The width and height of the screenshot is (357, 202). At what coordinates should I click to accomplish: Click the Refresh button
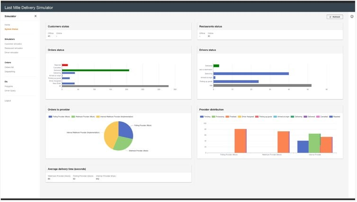coord(335,17)
